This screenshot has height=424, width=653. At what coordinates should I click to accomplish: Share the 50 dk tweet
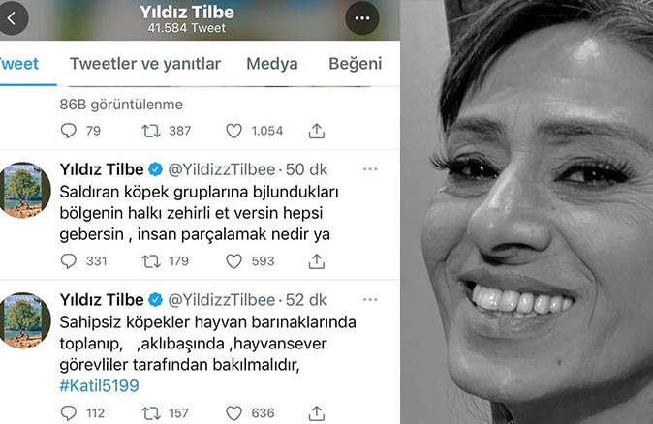317,261
